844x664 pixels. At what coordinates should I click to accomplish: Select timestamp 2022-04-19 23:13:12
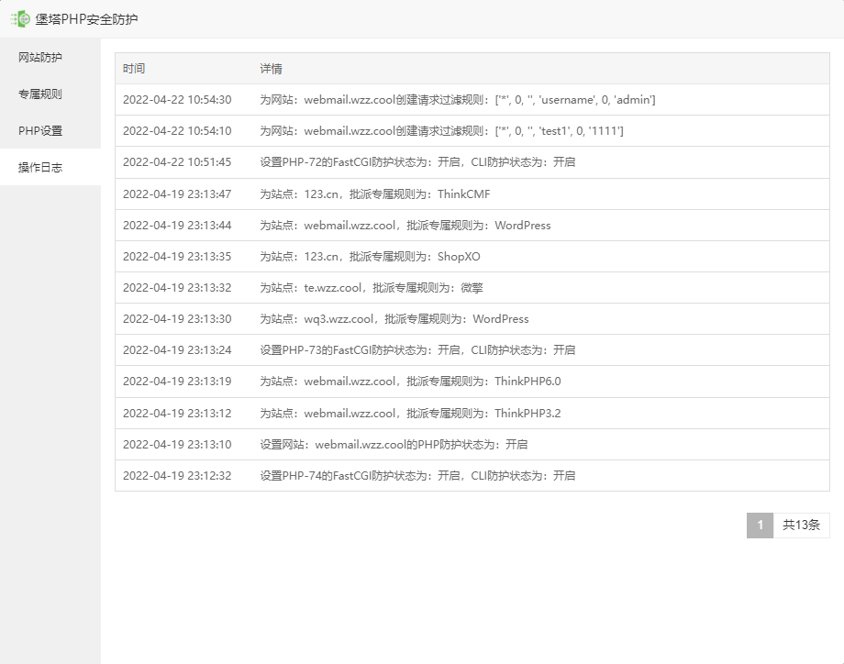(177, 413)
